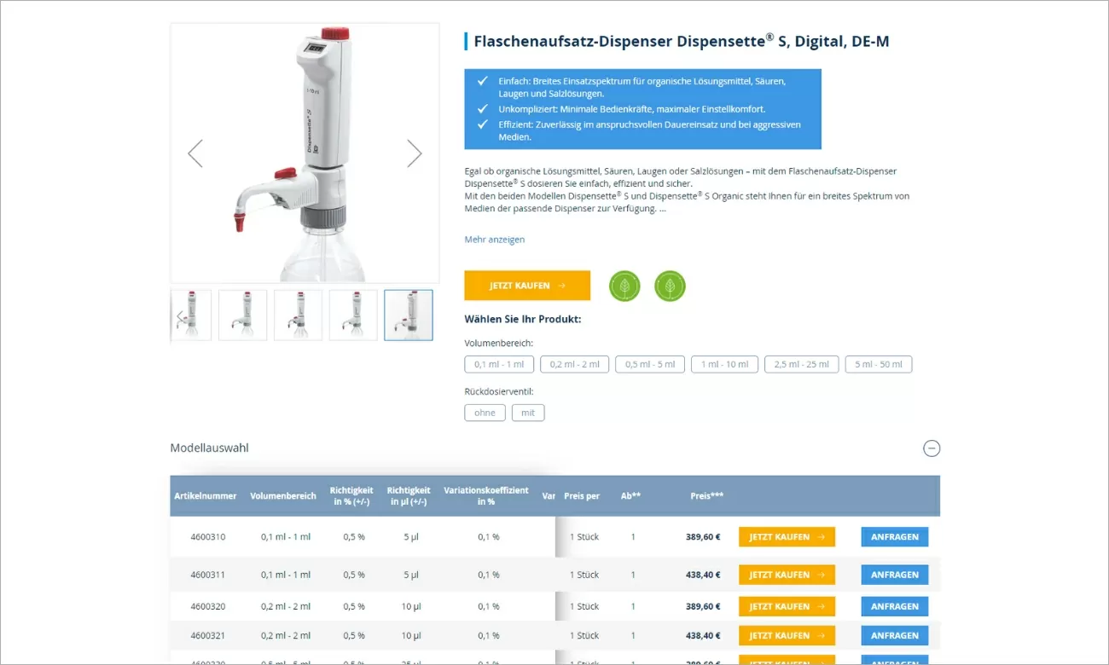1109x665 pixels.
Task: Select the fourth product thumbnail
Action: 352,315
